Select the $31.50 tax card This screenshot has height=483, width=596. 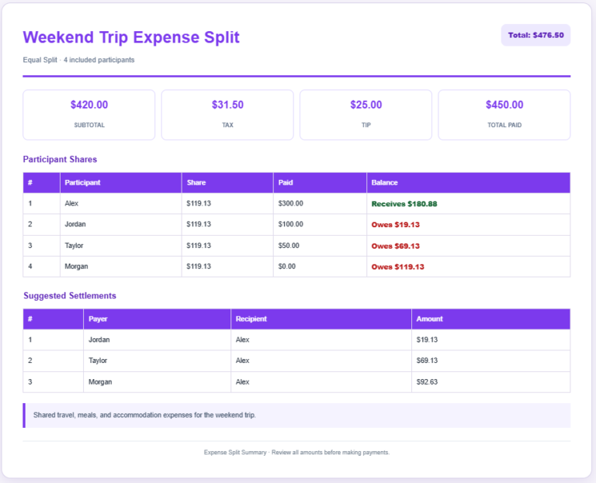click(x=227, y=115)
